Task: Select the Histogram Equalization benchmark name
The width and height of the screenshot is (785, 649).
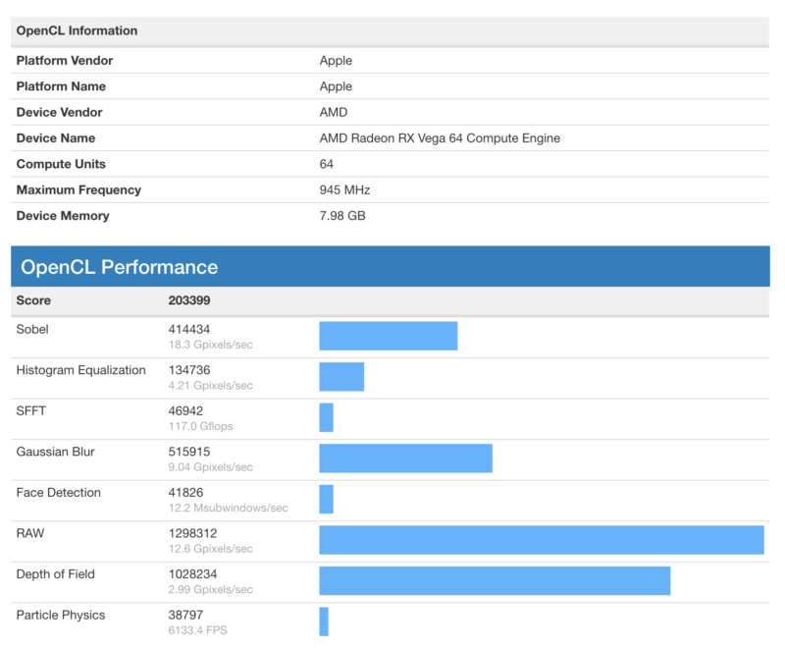Action: tap(81, 370)
